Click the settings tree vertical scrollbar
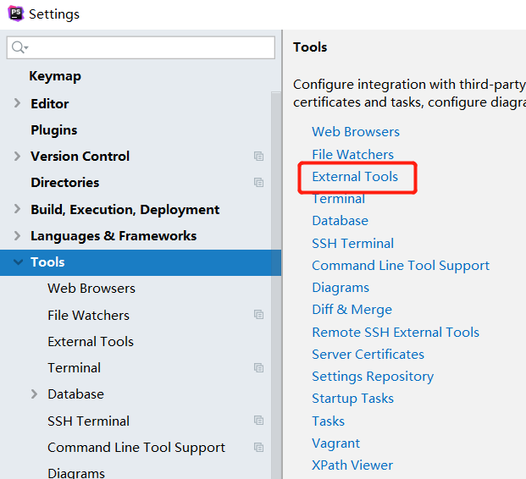Image resolution: width=526 pixels, height=479 pixels. tap(276, 285)
